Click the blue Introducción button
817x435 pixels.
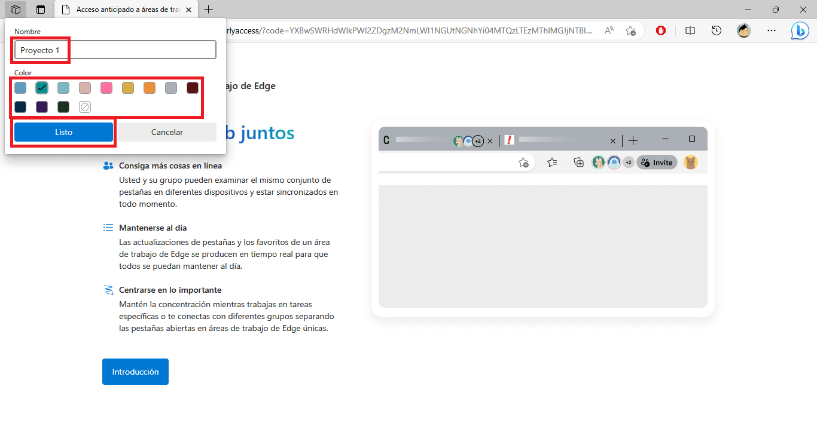coord(135,372)
